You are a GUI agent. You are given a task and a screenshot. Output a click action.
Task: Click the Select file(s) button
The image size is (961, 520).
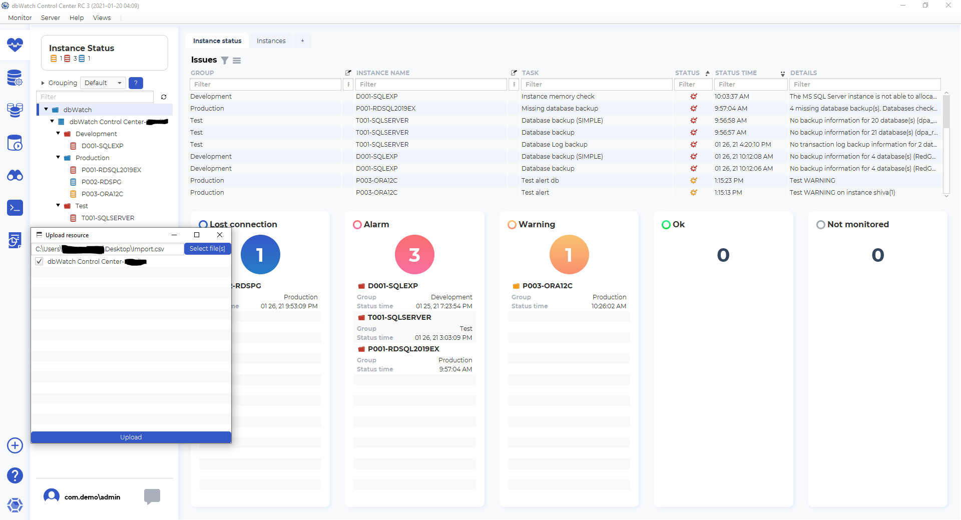[x=207, y=249]
